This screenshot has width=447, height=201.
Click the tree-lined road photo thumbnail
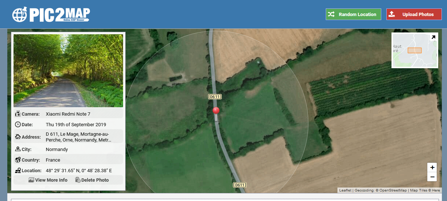tap(68, 71)
